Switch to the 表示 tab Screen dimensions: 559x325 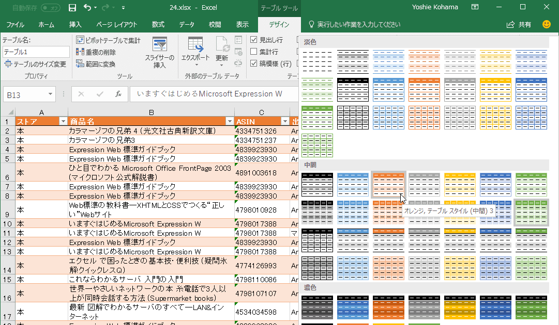pos(242,25)
